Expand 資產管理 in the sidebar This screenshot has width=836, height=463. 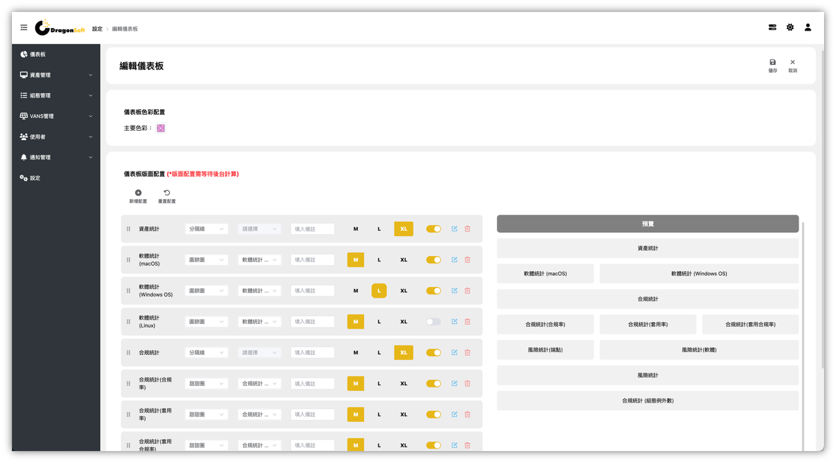pyautogui.click(x=56, y=75)
